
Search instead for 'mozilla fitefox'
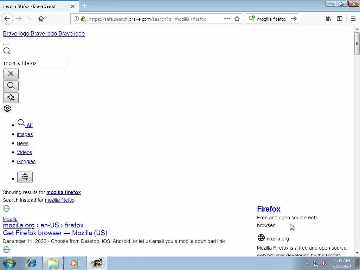point(59,200)
